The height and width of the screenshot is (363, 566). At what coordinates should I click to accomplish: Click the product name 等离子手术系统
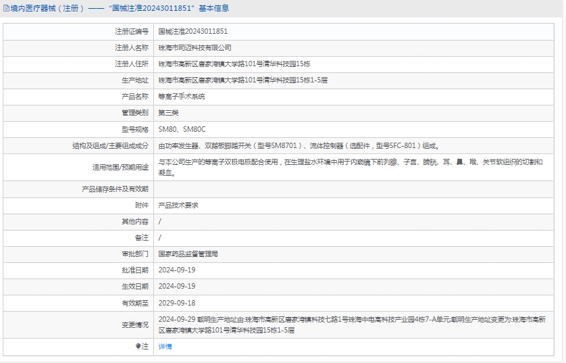click(181, 97)
